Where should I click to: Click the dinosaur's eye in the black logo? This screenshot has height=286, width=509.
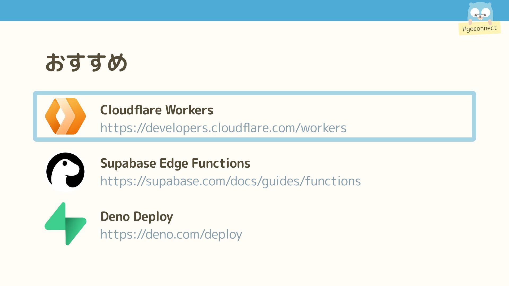(x=65, y=163)
